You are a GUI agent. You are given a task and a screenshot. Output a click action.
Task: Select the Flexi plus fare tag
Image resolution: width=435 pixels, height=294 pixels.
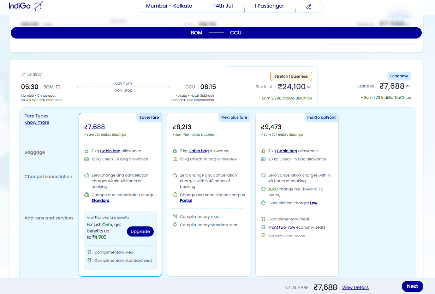(x=234, y=117)
